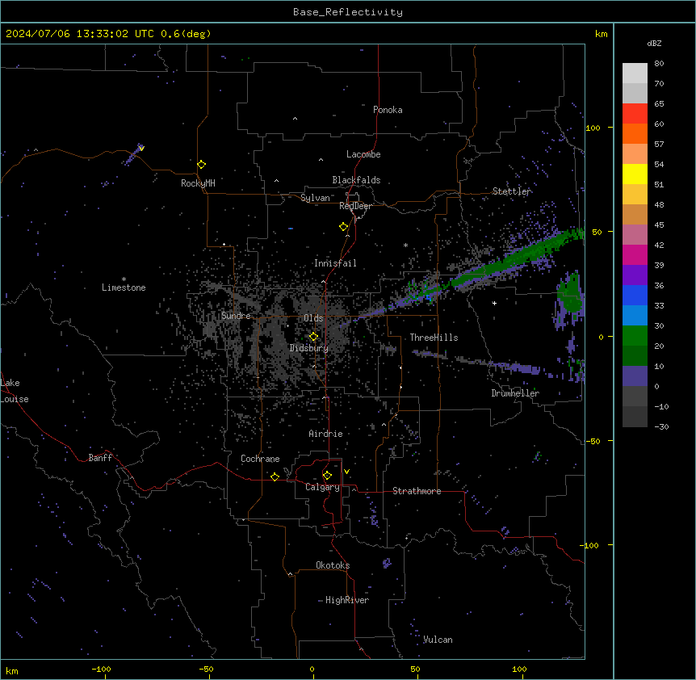
Task: Click the yellow diamond marker below Cochrane
Action: click(275, 476)
